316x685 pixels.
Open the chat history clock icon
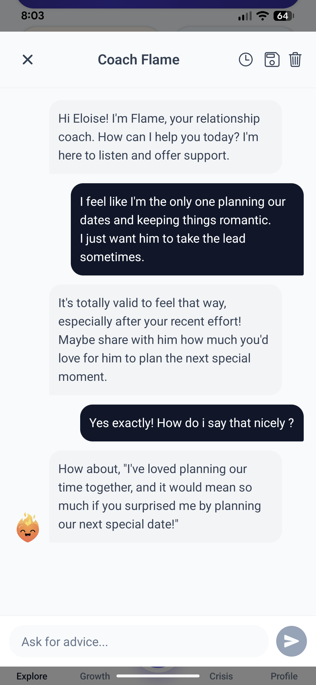click(x=245, y=60)
